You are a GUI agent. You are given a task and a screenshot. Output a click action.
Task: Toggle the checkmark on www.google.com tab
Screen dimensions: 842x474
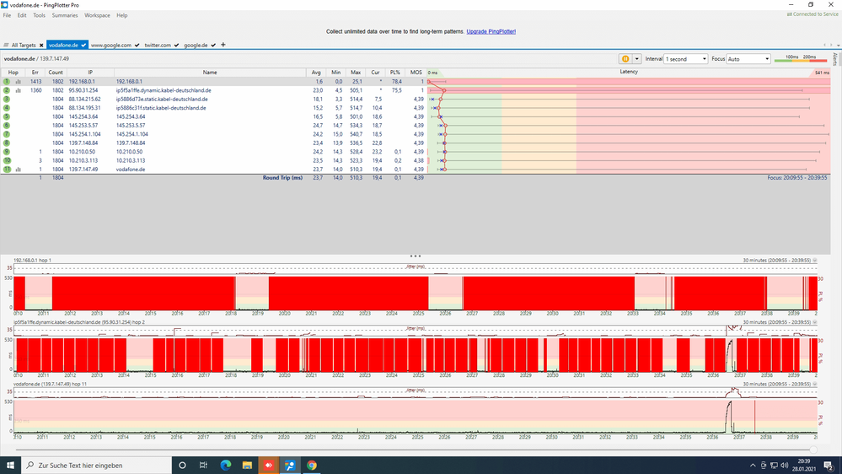[137, 46]
